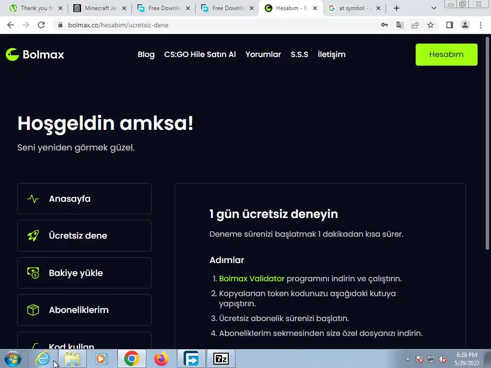Open the Chrome three-dot menu
491x368 pixels.
tap(480, 25)
